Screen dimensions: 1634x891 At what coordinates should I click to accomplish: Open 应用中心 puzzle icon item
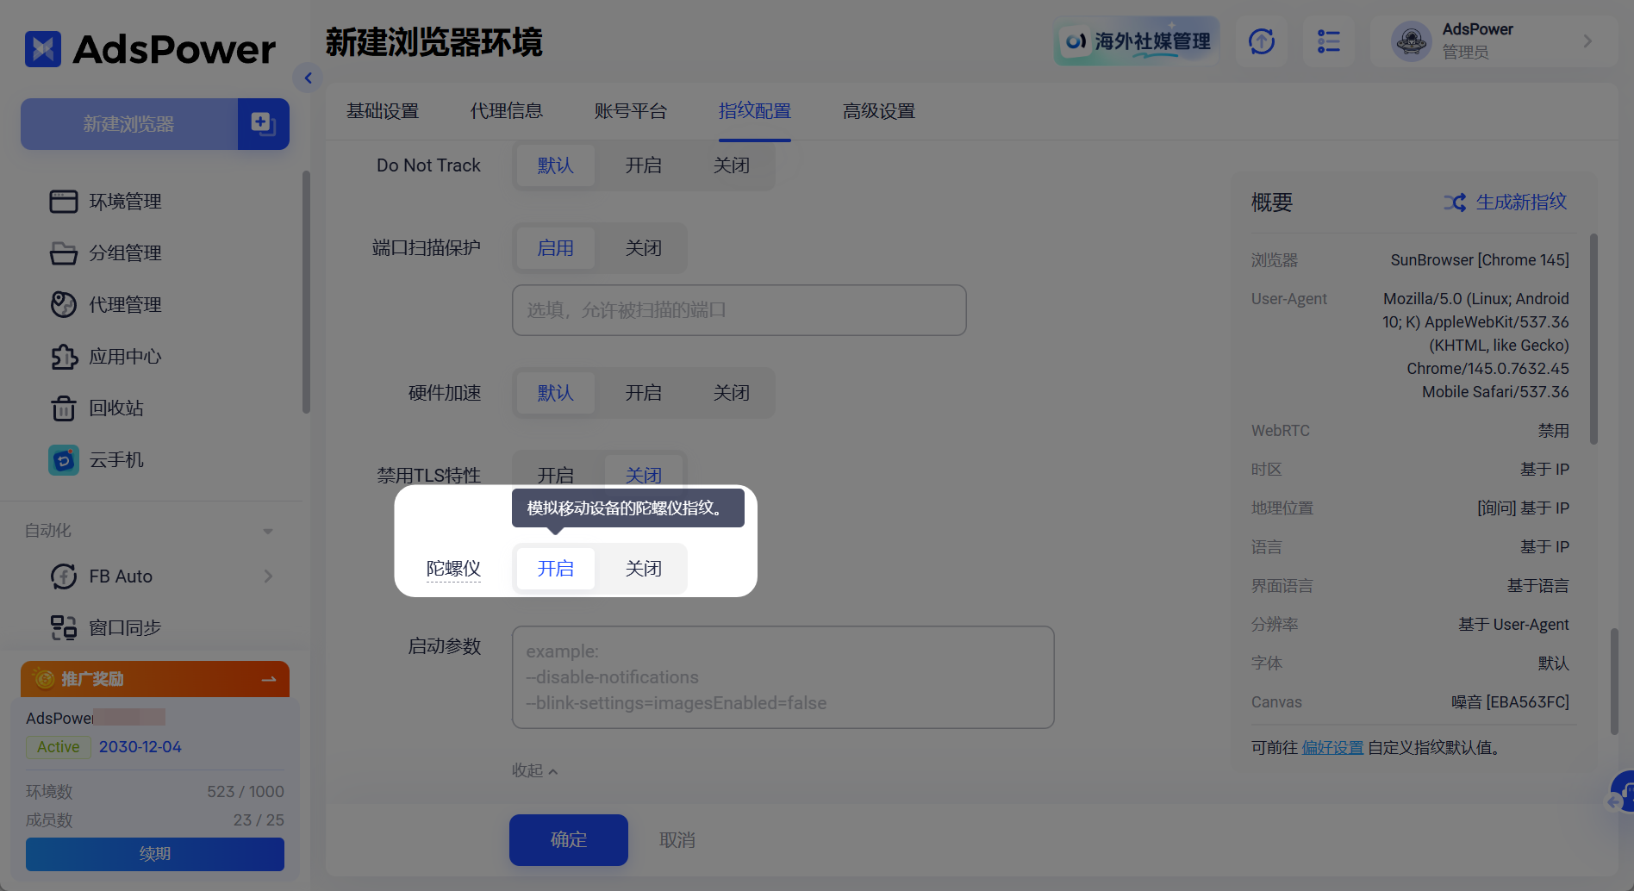coord(106,357)
